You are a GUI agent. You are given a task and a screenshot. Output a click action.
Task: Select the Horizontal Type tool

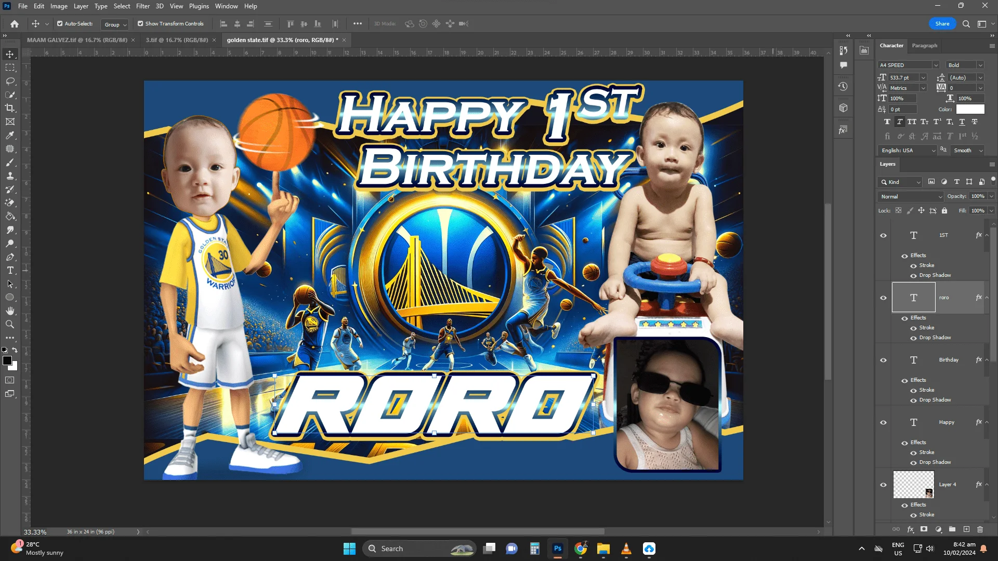pos(10,271)
